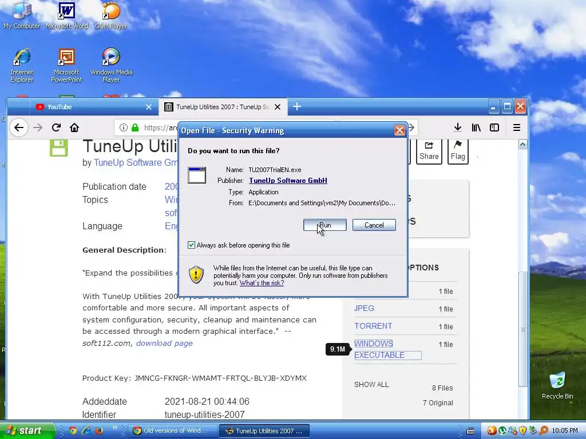Click the security shield tray icon
Image resolution: width=586 pixels, height=439 pixels.
click(523, 431)
